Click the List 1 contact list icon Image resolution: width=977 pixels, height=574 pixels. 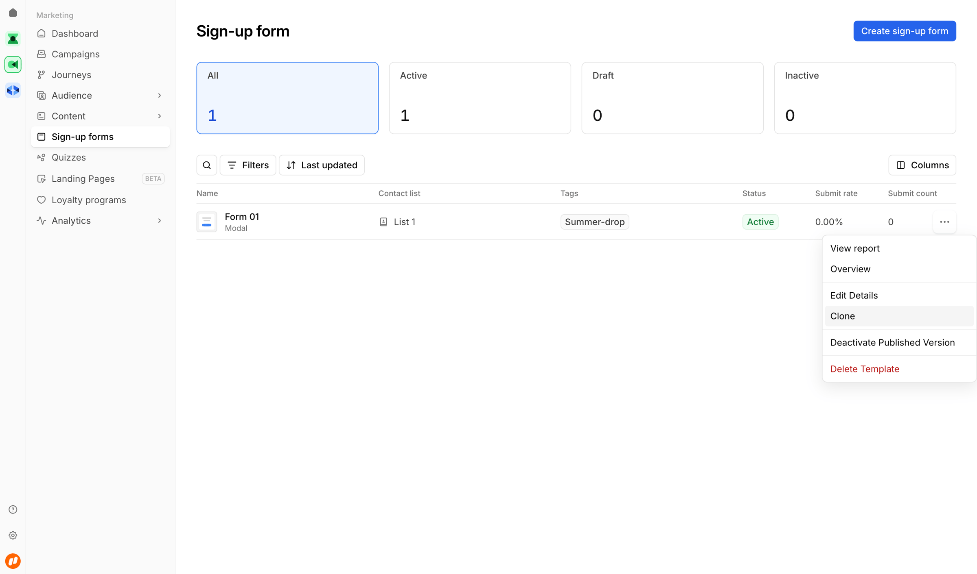(383, 222)
